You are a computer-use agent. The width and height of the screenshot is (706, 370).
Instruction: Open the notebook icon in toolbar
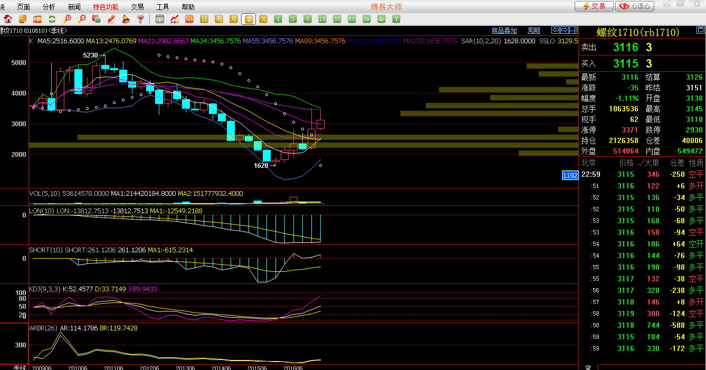pyautogui.click(x=23, y=19)
